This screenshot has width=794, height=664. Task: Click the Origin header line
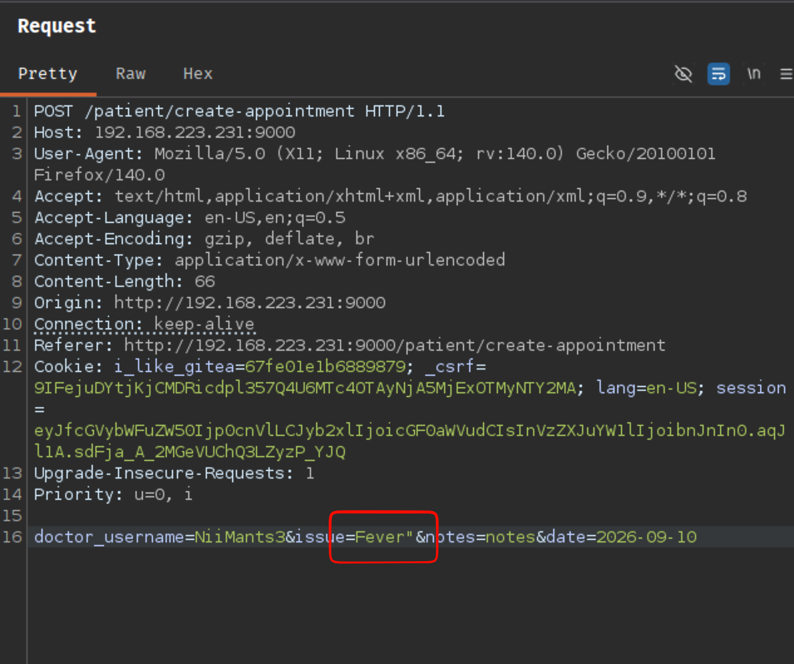click(209, 303)
